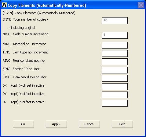The image size is (146, 137).
Task: Focus the MINC material no. increment field
Action: [x=115, y=45]
